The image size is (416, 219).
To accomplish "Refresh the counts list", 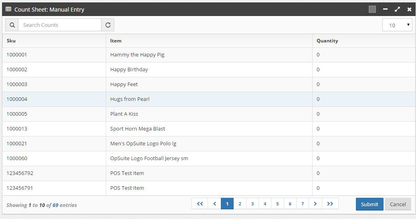I will 108,25.
